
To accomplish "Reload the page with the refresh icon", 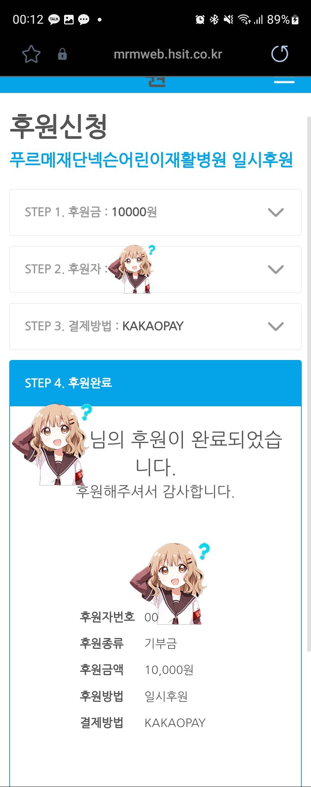I will [280, 54].
